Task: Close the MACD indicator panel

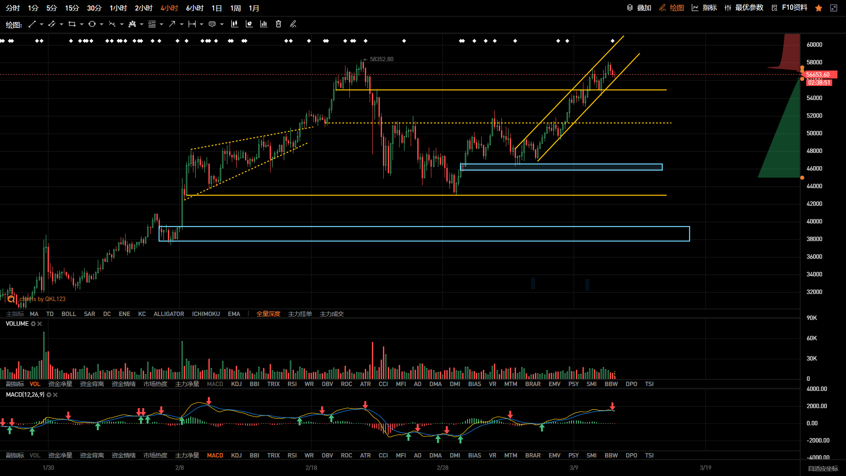Action: coord(56,395)
